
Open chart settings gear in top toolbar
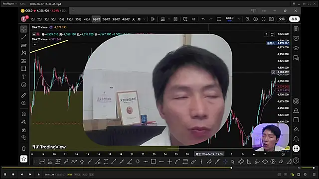[x=256, y=19]
